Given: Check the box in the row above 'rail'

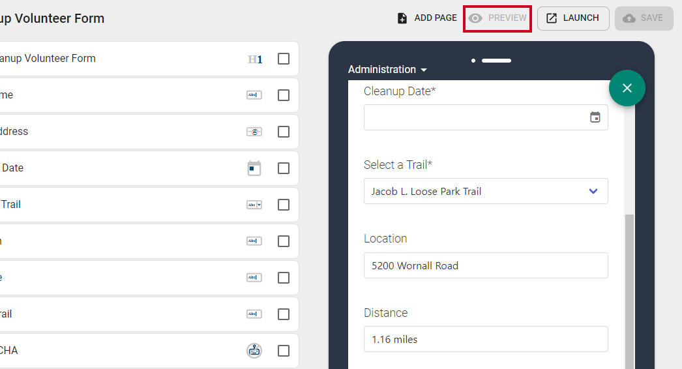Looking at the screenshot, I should coord(284,278).
